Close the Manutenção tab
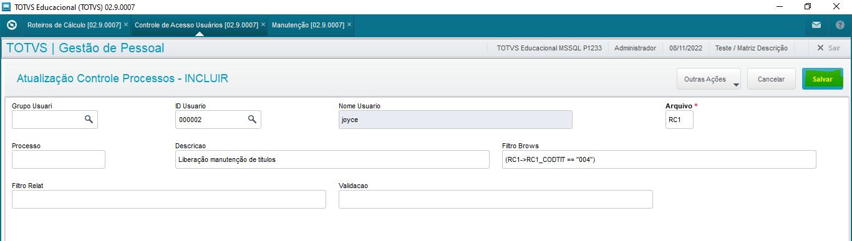Screen dimensions: 852x241 tap(349, 25)
